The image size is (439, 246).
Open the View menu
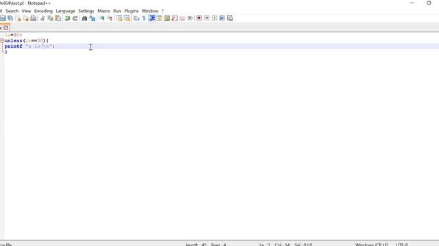[x=26, y=11]
